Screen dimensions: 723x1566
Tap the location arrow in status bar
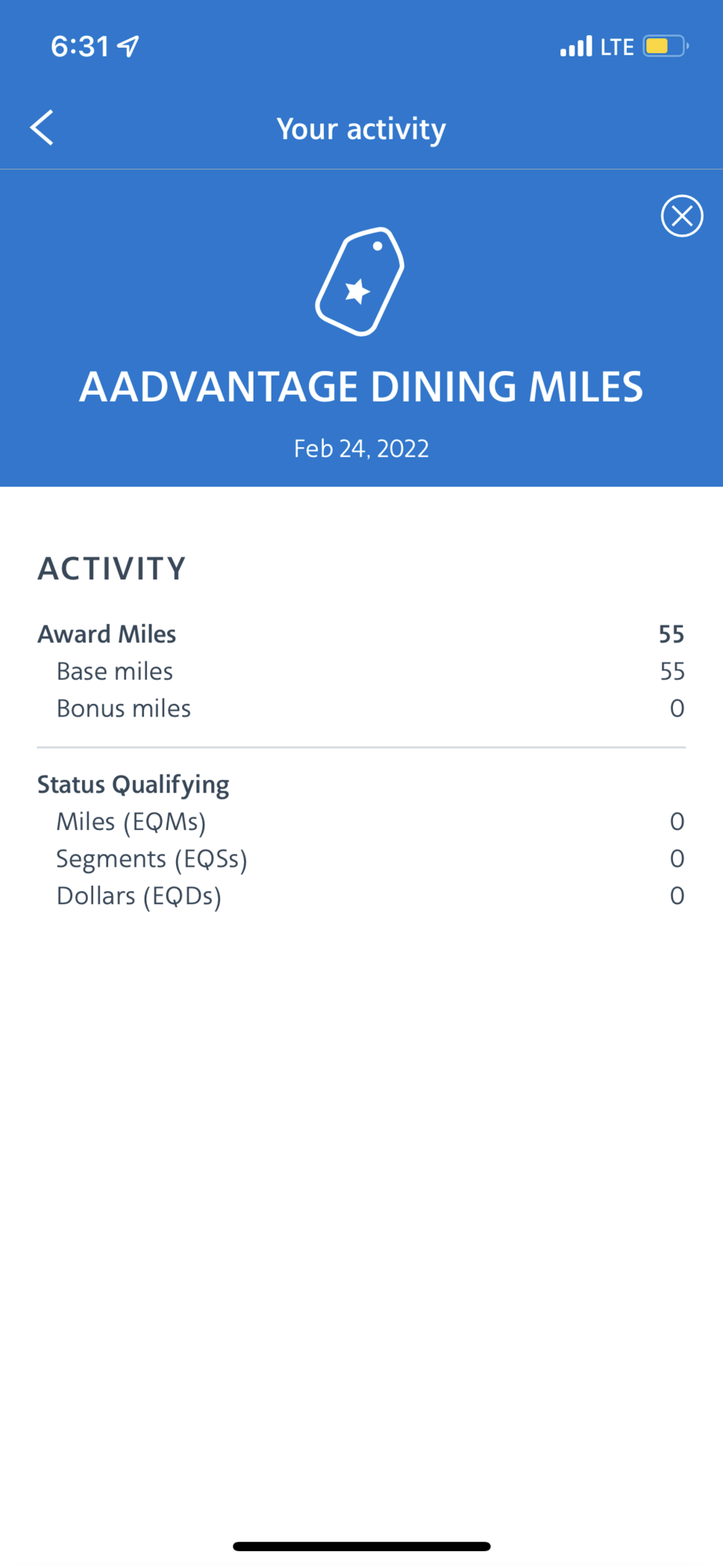pyautogui.click(x=128, y=47)
